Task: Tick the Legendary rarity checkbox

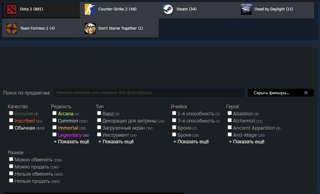Action: (x=54, y=135)
